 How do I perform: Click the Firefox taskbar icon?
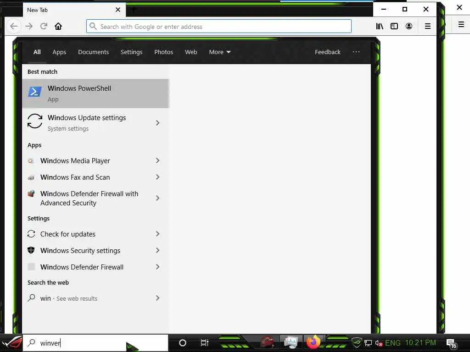[313, 342]
